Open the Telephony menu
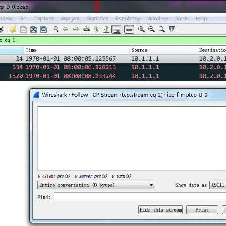 (128, 19)
